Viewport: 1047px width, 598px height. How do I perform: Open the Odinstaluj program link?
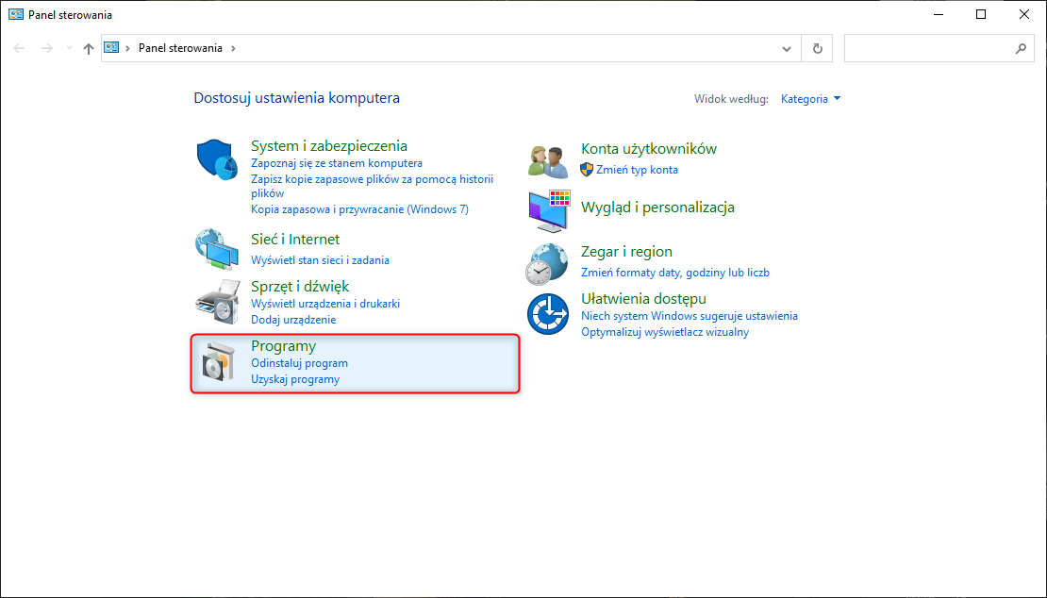(x=299, y=363)
